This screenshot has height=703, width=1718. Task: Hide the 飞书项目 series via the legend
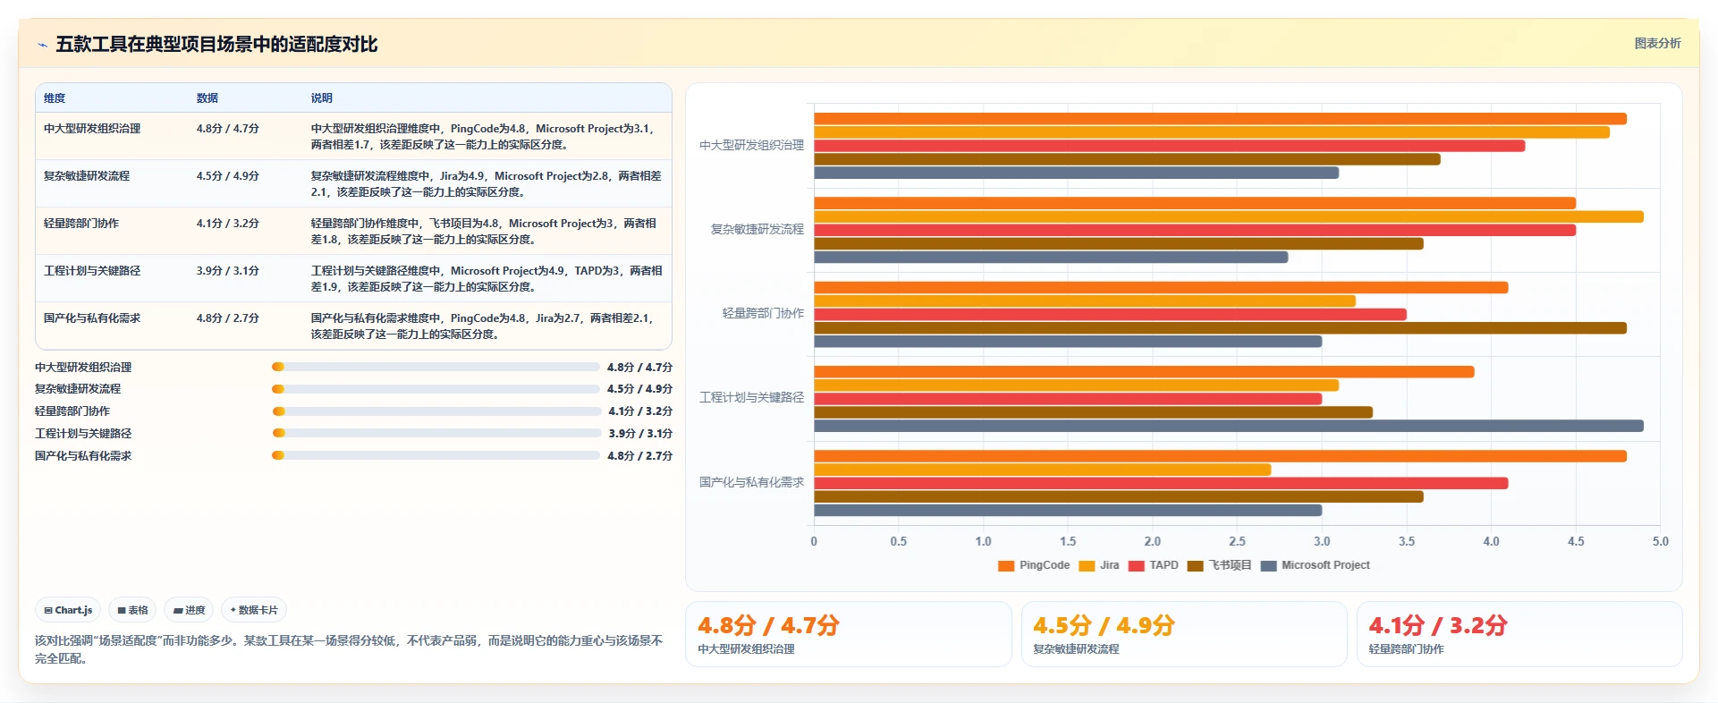click(1220, 565)
